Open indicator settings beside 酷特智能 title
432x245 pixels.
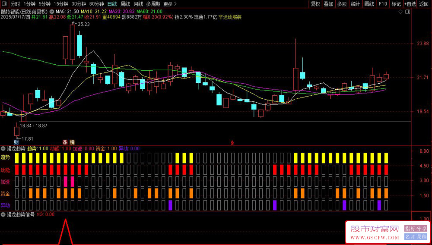(x=51, y=12)
